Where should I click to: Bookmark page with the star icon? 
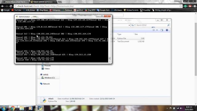click(x=181, y=6)
